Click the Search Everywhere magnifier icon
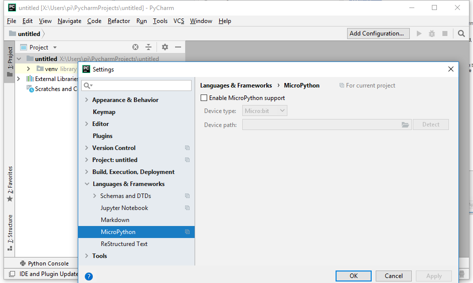This screenshot has width=473, height=283. click(461, 33)
